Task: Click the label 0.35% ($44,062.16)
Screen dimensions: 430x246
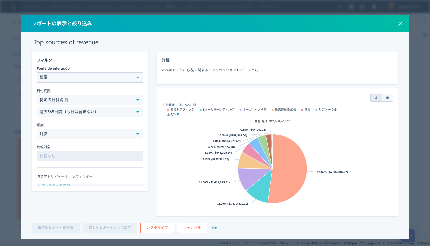Action: tap(253, 130)
